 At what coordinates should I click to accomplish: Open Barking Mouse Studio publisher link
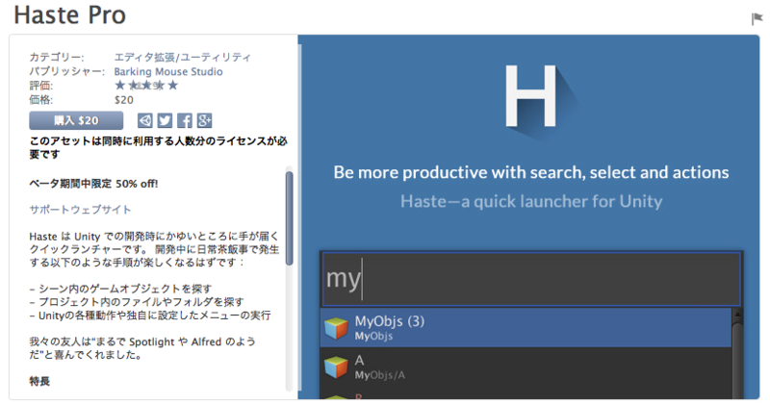(x=168, y=72)
